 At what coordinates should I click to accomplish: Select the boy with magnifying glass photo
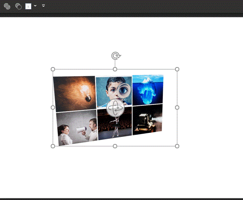point(114,92)
